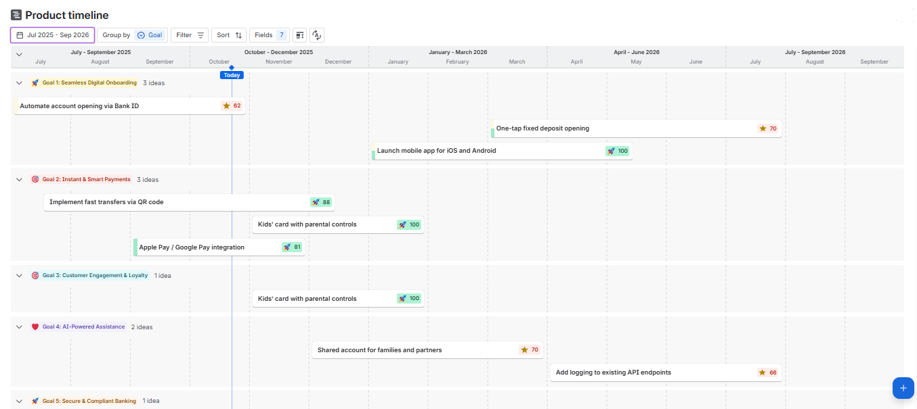Select the Goal 3: Customer Engagement & Loyalty label
The height and width of the screenshot is (409, 917).
pos(95,276)
